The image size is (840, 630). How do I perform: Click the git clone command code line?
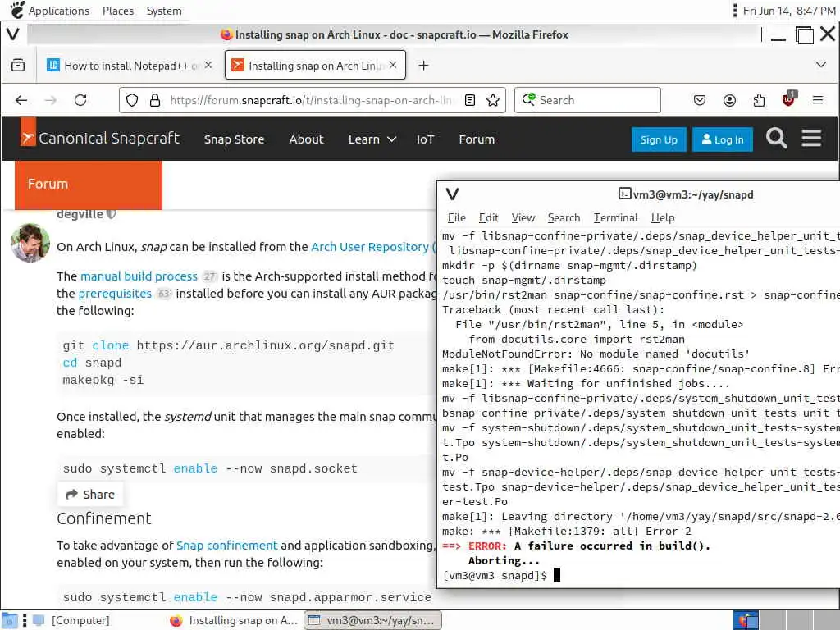click(x=229, y=345)
